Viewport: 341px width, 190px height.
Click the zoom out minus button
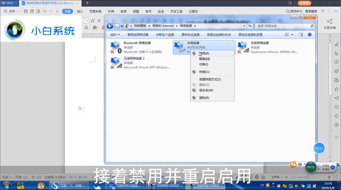[x=286, y=177]
